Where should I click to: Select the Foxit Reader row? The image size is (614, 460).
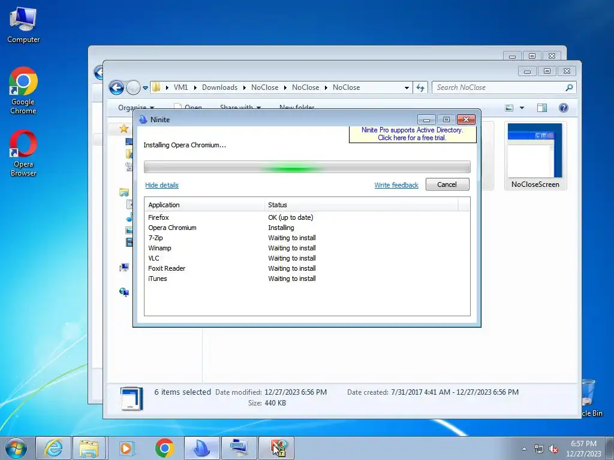click(x=307, y=268)
